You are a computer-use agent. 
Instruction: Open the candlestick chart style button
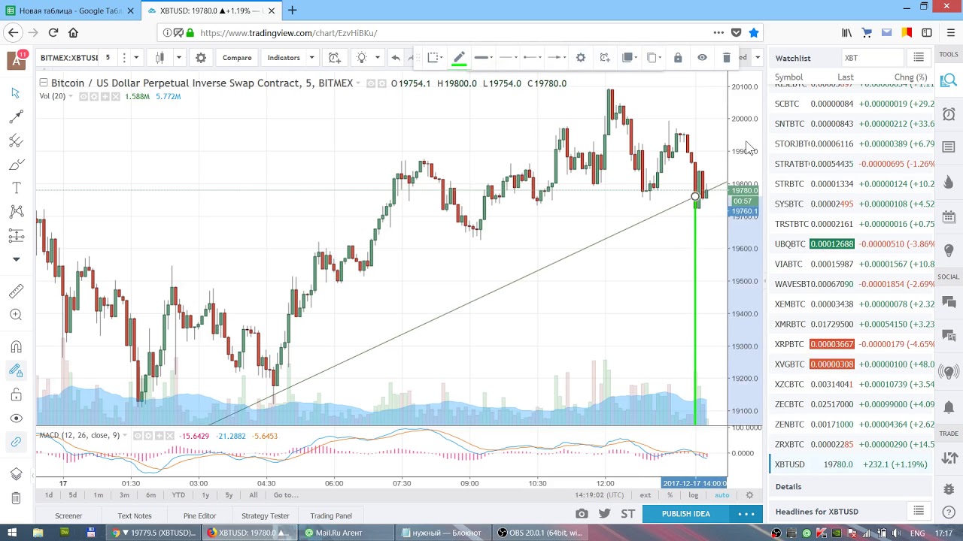click(159, 58)
